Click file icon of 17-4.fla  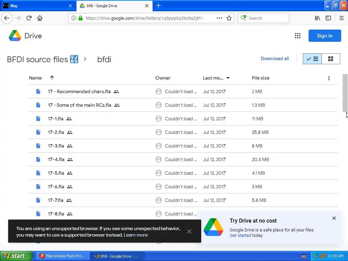pyautogui.click(x=38, y=159)
